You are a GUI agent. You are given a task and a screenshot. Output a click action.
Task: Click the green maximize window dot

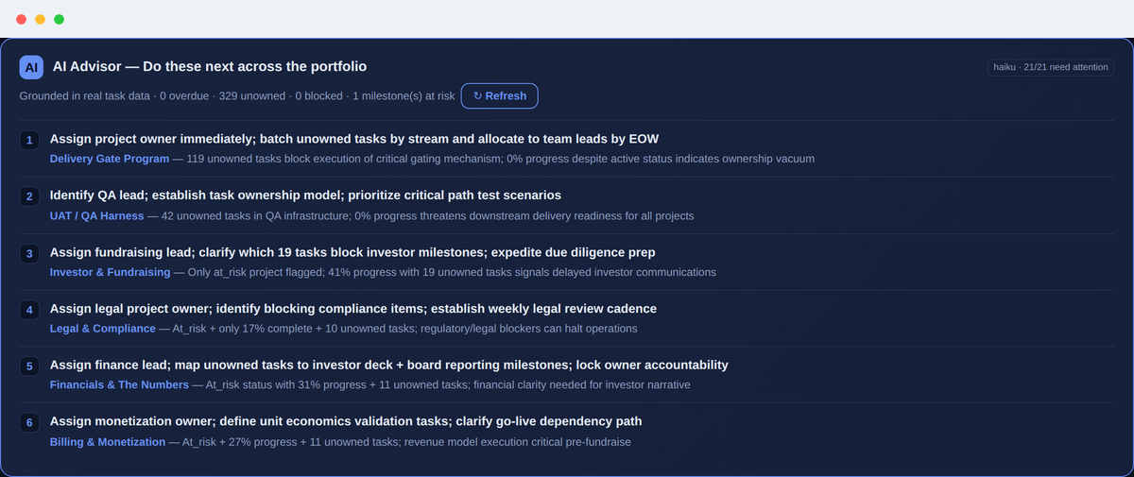59,19
